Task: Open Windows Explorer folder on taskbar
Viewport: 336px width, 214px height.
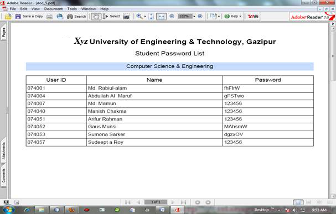Action: click(42, 210)
